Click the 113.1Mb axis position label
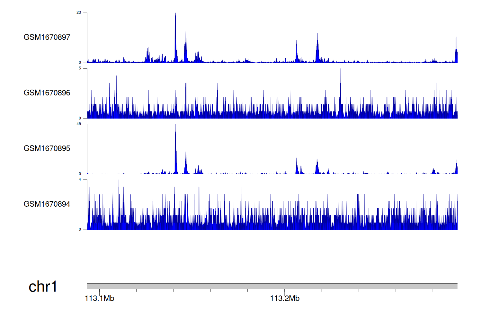The width and height of the screenshot is (482, 314). point(100,299)
